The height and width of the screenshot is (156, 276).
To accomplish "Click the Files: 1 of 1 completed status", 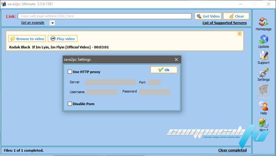I will point(24,150).
